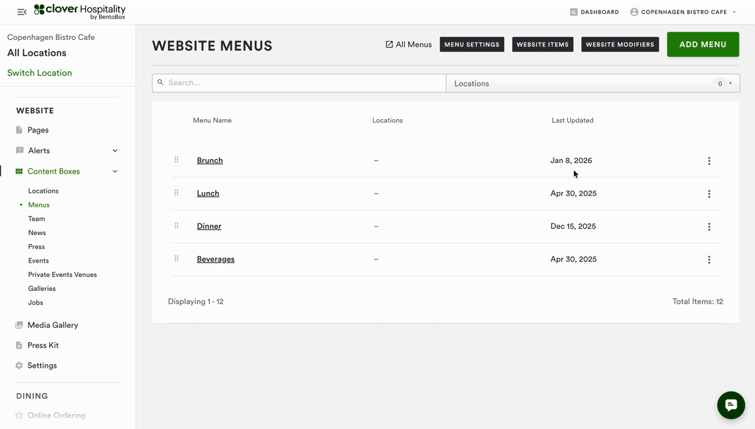Grab the Dinner row drag handle

(x=176, y=225)
